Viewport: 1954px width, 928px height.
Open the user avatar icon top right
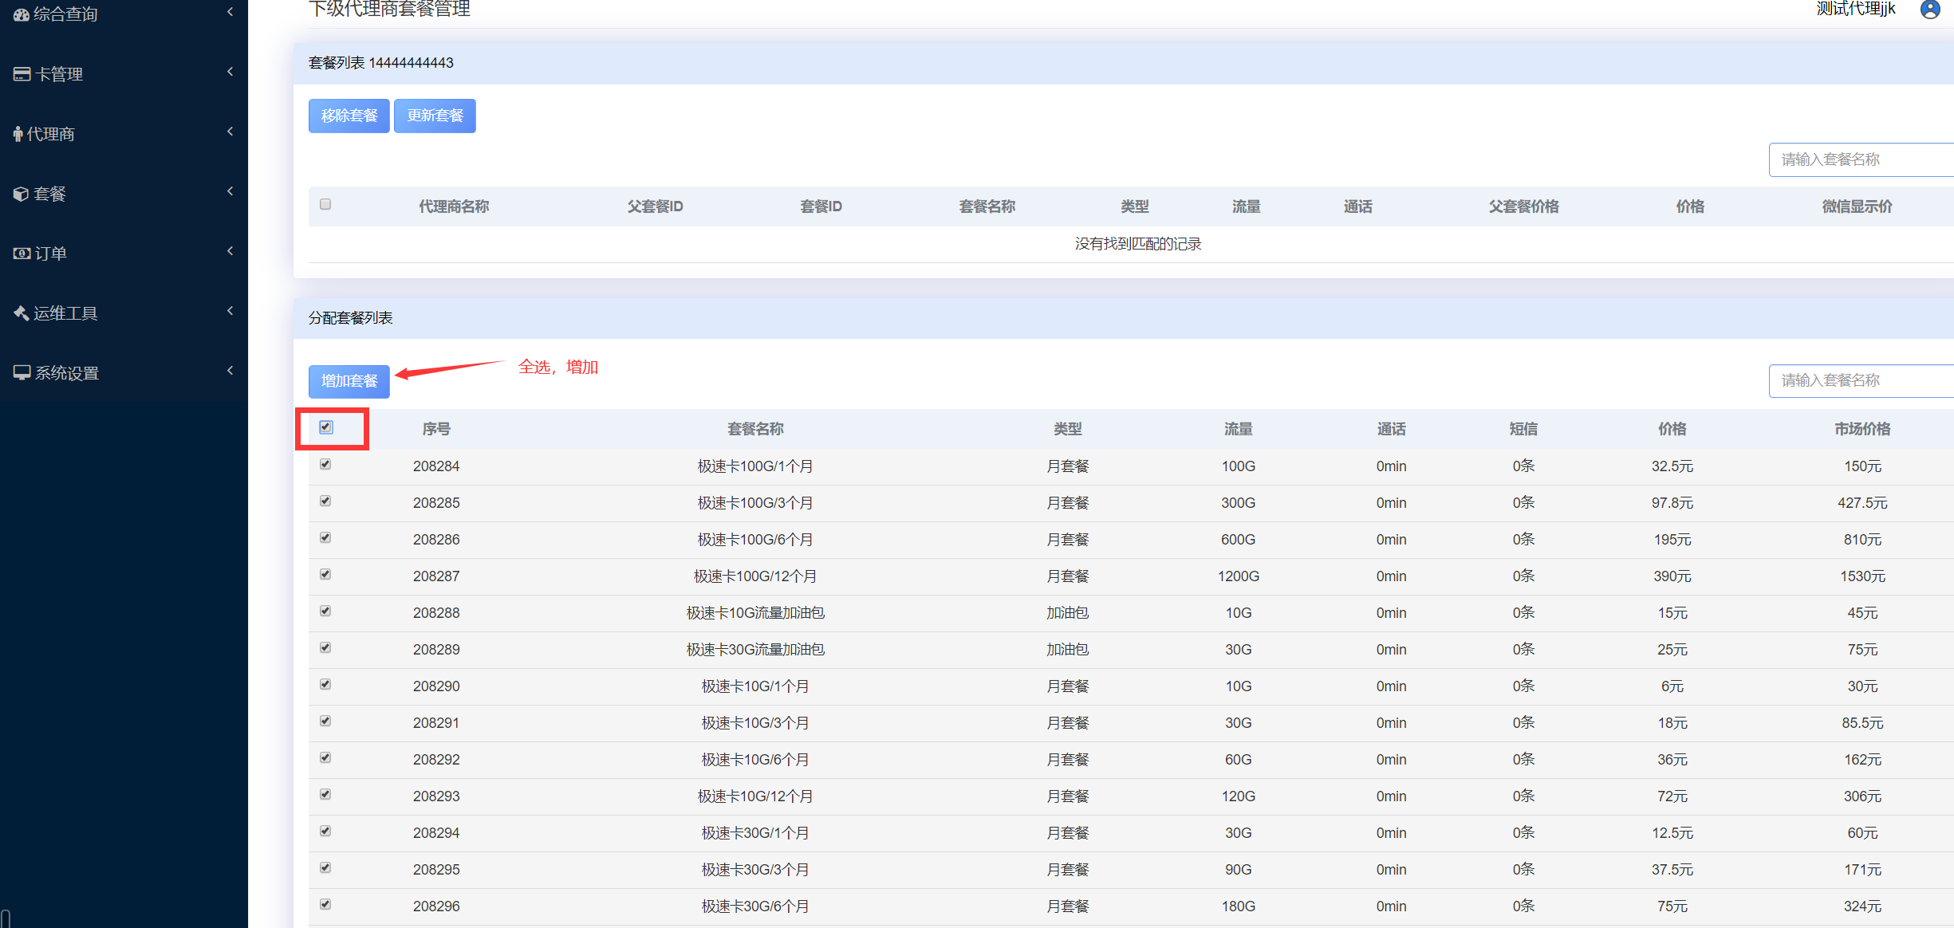pos(1930,10)
